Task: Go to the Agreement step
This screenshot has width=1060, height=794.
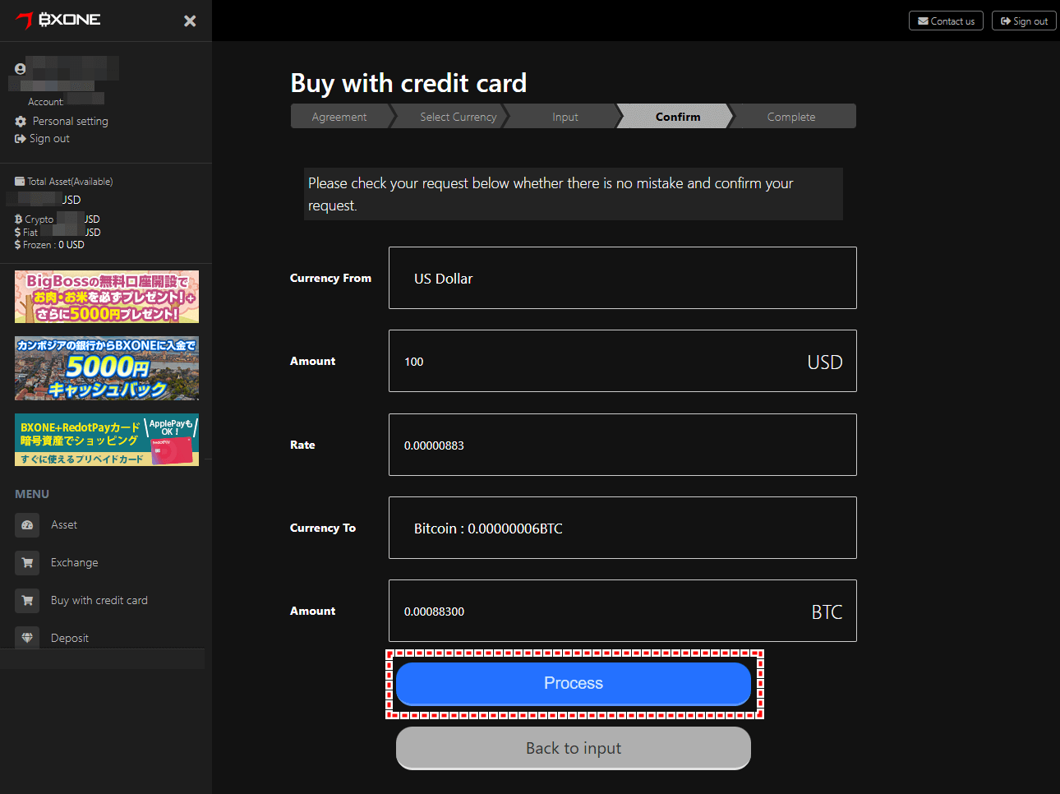Action: point(339,117)
